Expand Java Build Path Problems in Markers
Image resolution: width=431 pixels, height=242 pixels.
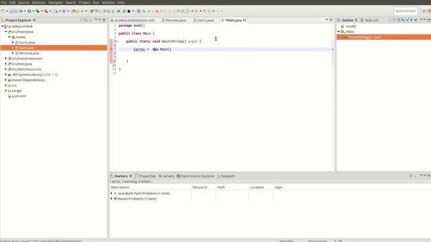click(111, 193)
